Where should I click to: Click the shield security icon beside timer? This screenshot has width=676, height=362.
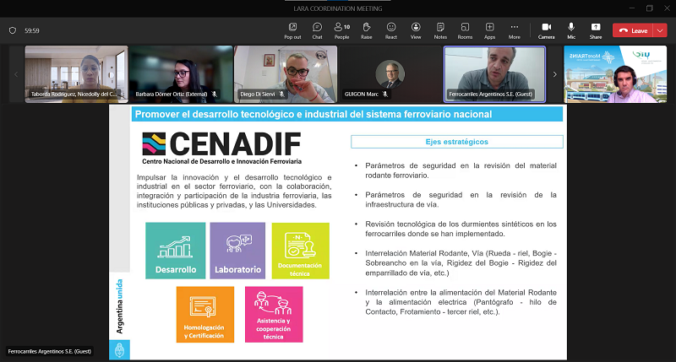(x=13, y=30)
